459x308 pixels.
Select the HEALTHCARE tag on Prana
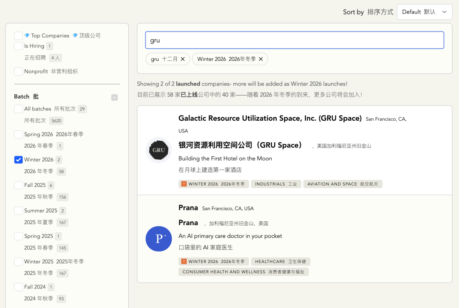(x=280, y=261)
